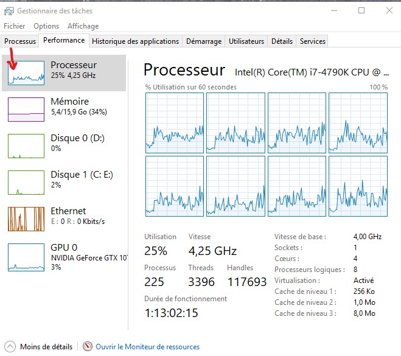Go to the Démarrage tab
401x356 pixels.
pyautogui.click(x=204, y=41)
